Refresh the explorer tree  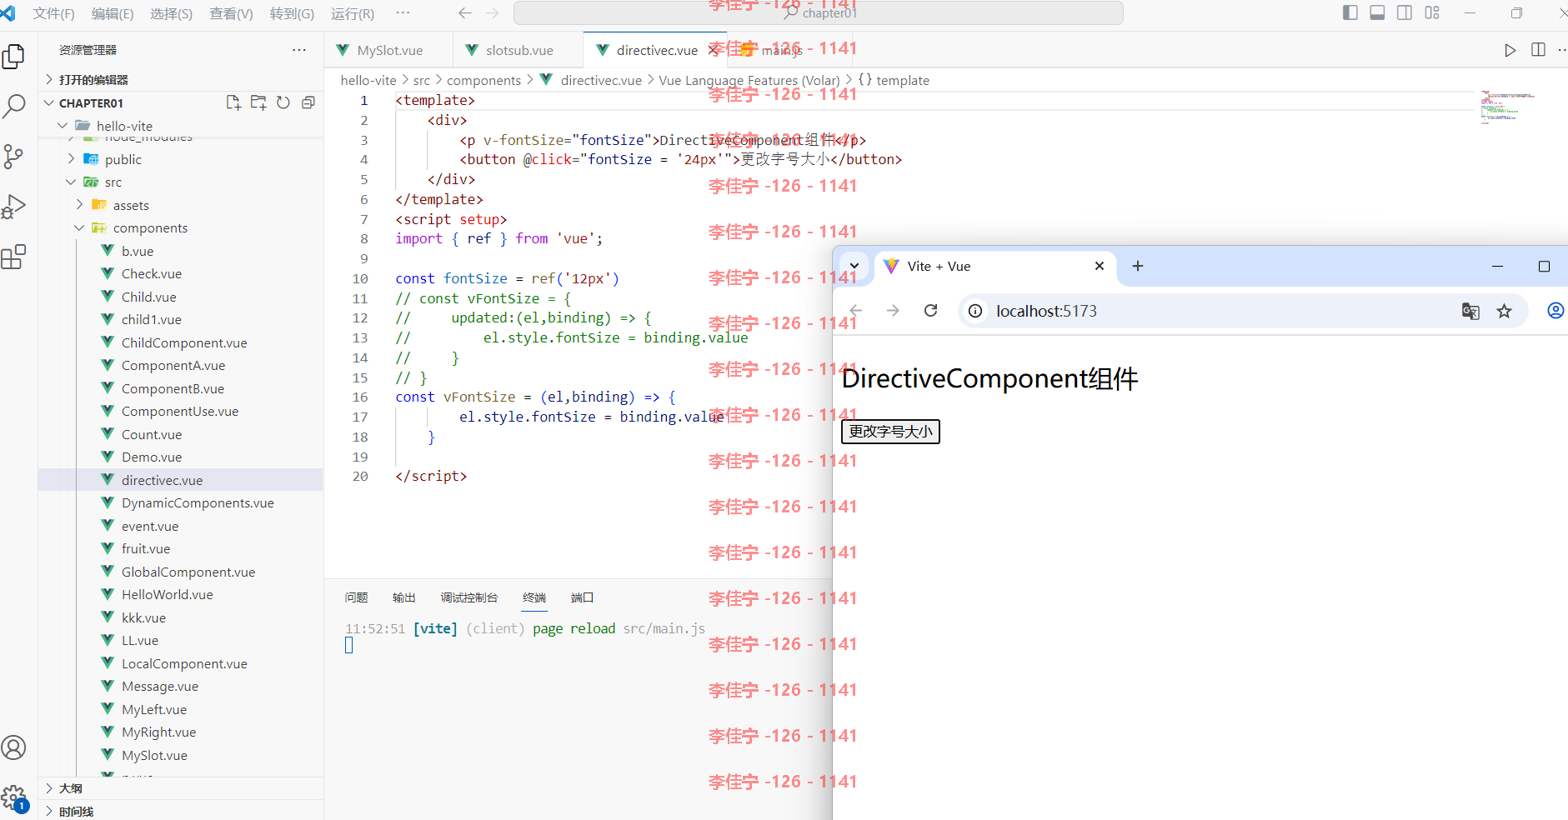click(283, 102)
